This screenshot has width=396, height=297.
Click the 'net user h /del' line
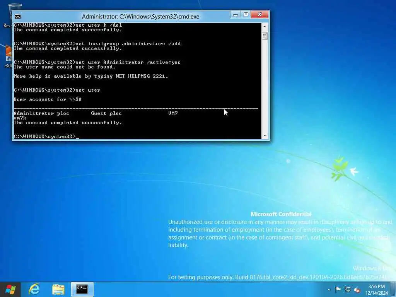(68, 25)
